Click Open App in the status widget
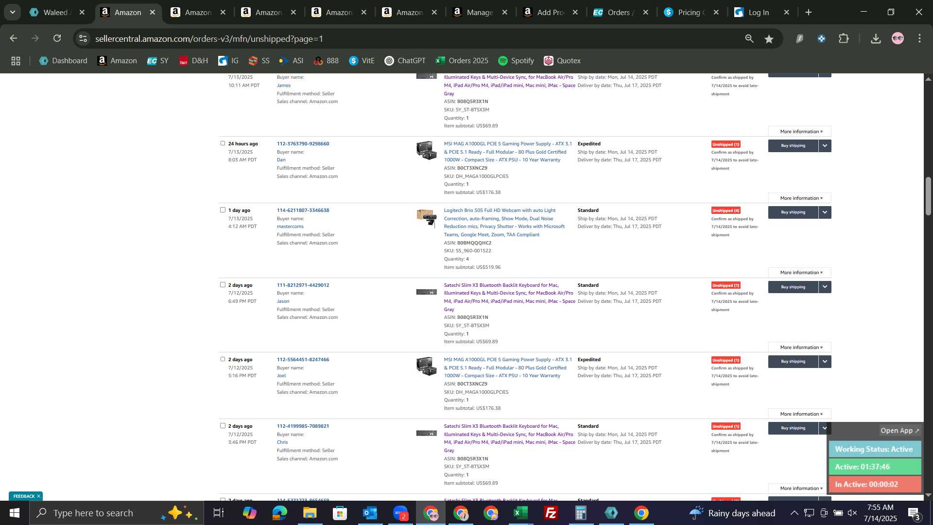The height and width of the screenshot is (525, 933). tap(899, 431)
